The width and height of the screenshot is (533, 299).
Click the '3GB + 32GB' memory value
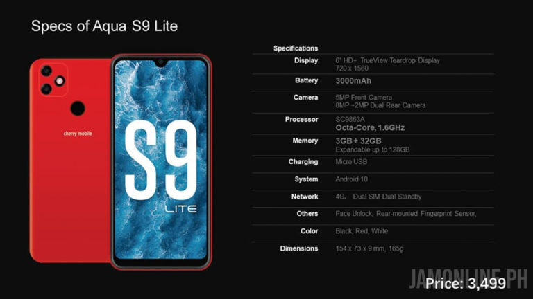358,141
